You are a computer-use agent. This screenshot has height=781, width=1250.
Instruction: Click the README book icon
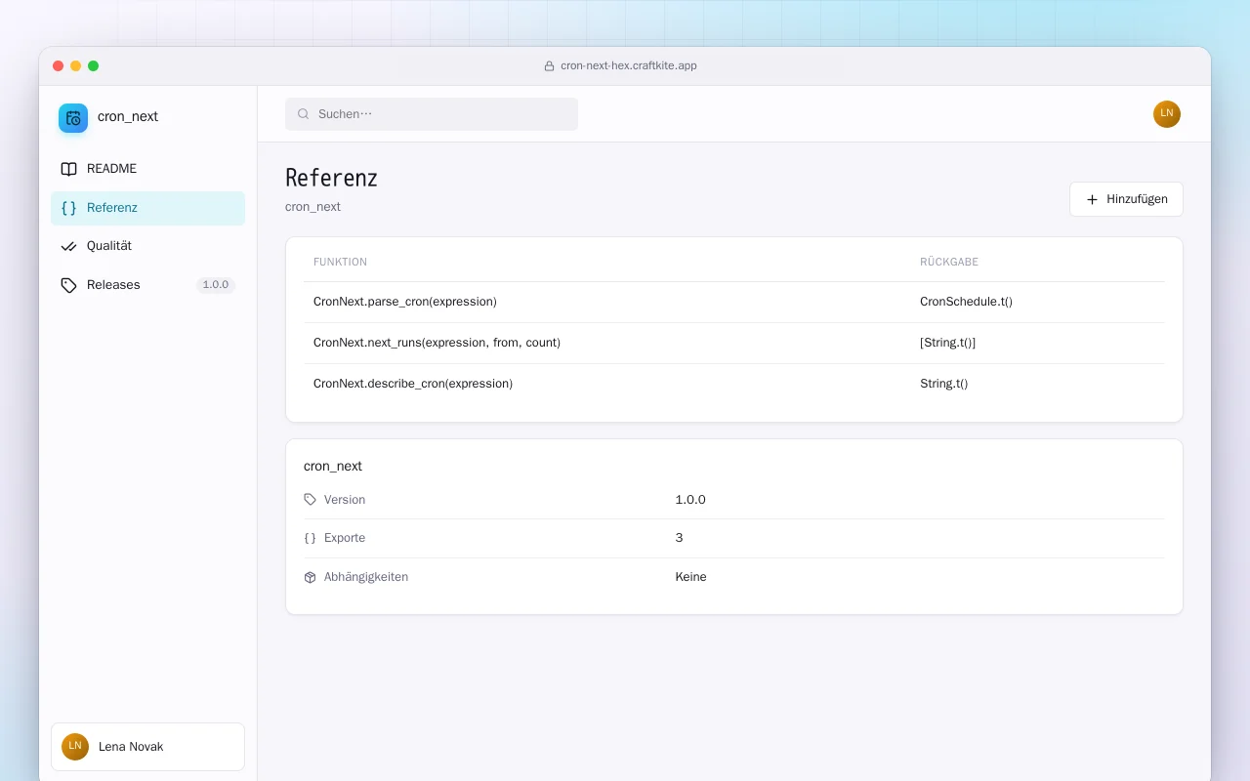tap(68, 169)
